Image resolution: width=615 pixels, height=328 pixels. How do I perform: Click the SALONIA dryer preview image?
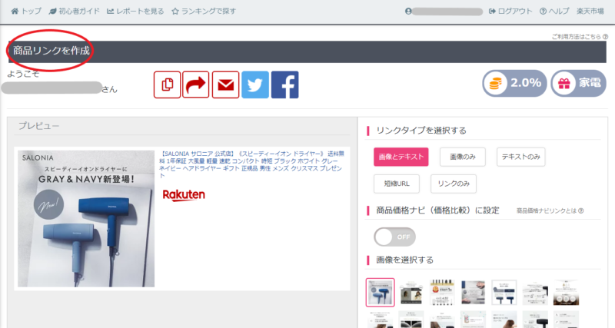pos(86,219)
